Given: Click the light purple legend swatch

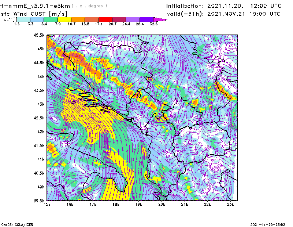Looking at the screenshot, I should coord(133,19).
